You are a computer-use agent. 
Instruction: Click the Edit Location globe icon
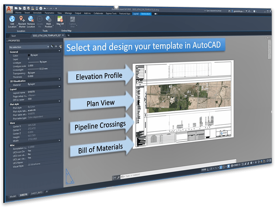12,19
